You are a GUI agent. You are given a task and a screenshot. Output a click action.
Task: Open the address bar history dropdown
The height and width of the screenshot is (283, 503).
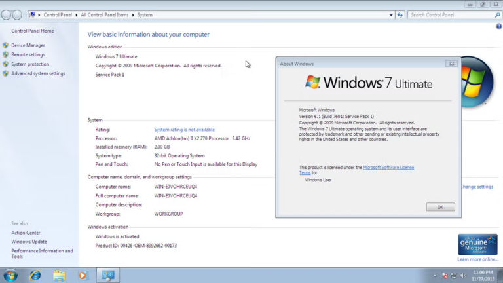point(391,15)
